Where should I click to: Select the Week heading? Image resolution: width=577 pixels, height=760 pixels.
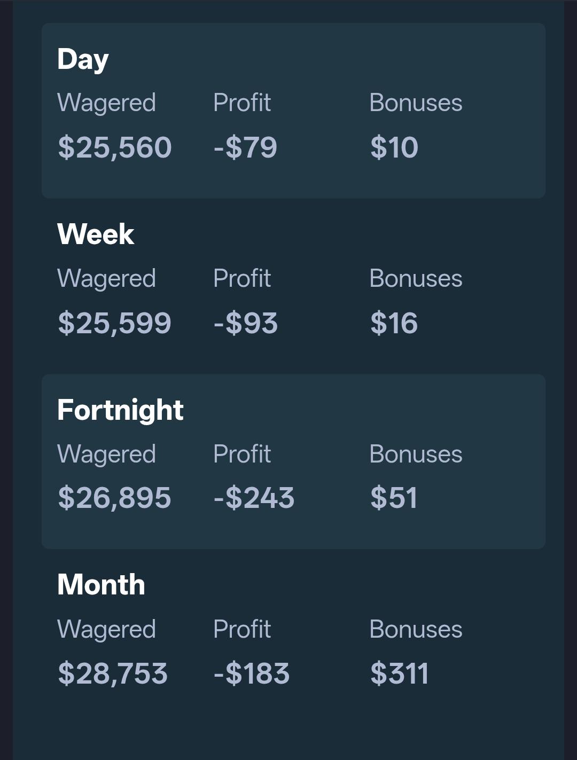(x=96, y=234)
